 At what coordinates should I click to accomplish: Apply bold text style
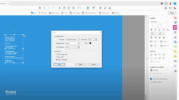click(151, 30)
